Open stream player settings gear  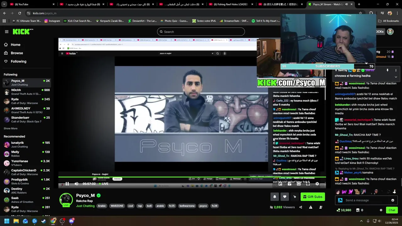tap(317, 184)
